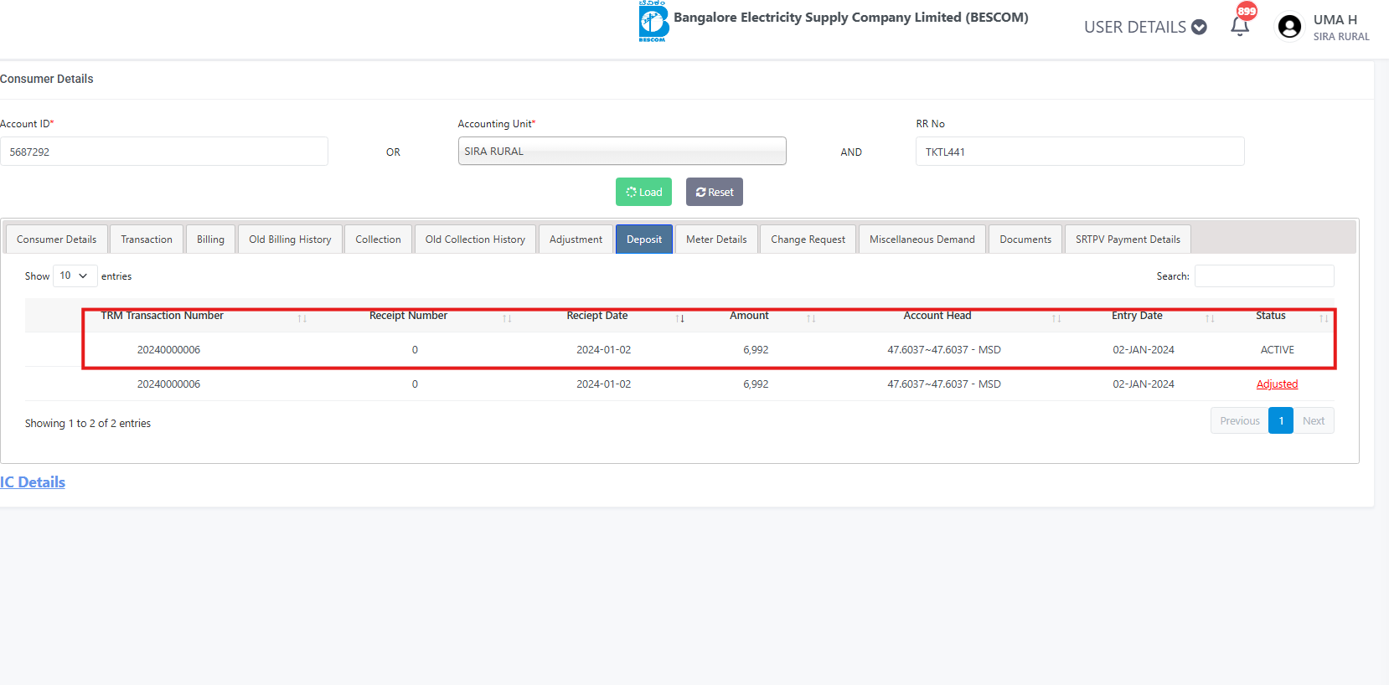Image resolution: width=1389 pixels, height=685 pixels.
Task: Open the red Adjusted status link
Action: pyautogui.click(x=1277, y=384)
